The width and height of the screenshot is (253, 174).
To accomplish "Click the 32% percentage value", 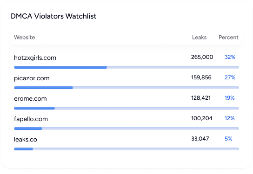I will 230,57.
